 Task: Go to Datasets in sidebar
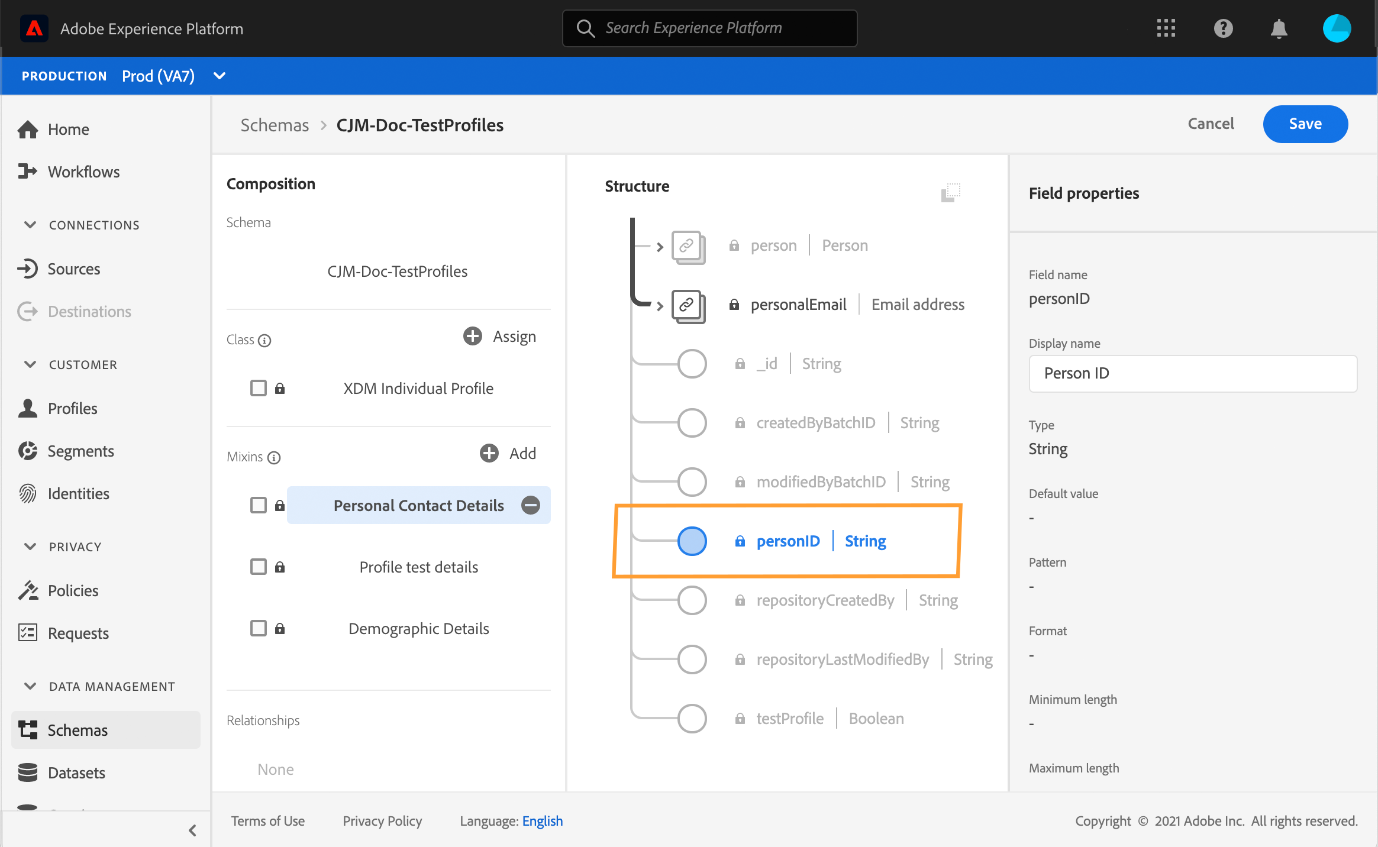76,773
